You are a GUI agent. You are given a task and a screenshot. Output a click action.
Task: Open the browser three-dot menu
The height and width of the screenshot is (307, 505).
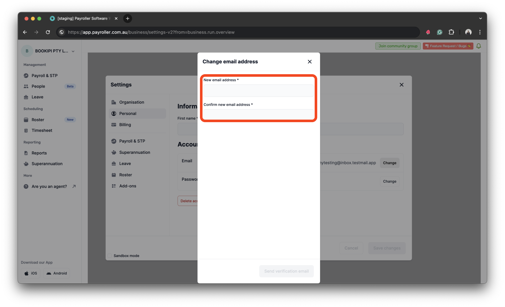[480, 32]
